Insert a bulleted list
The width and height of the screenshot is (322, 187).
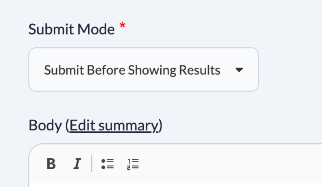(107, 164)
